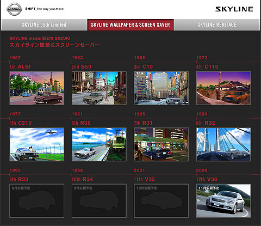The image size is (261, 226).
Task: Click the year 1968 label
Action: coord(140,58)
